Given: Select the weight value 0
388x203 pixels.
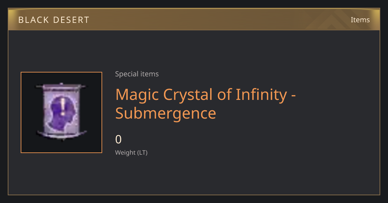Looking at the screenshot, I should coord(118,140).
